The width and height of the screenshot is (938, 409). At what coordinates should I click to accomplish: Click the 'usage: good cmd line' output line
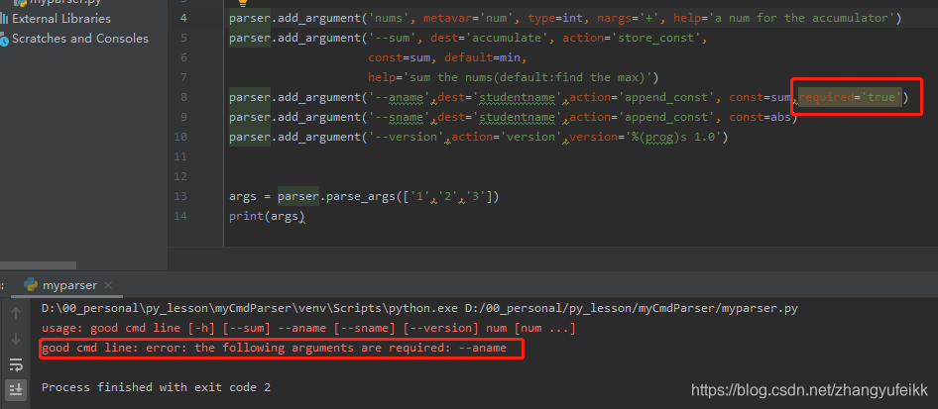308,329
